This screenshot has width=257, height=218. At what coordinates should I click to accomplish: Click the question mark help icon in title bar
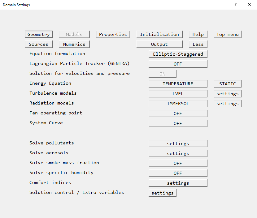click(x=236, y=5)
